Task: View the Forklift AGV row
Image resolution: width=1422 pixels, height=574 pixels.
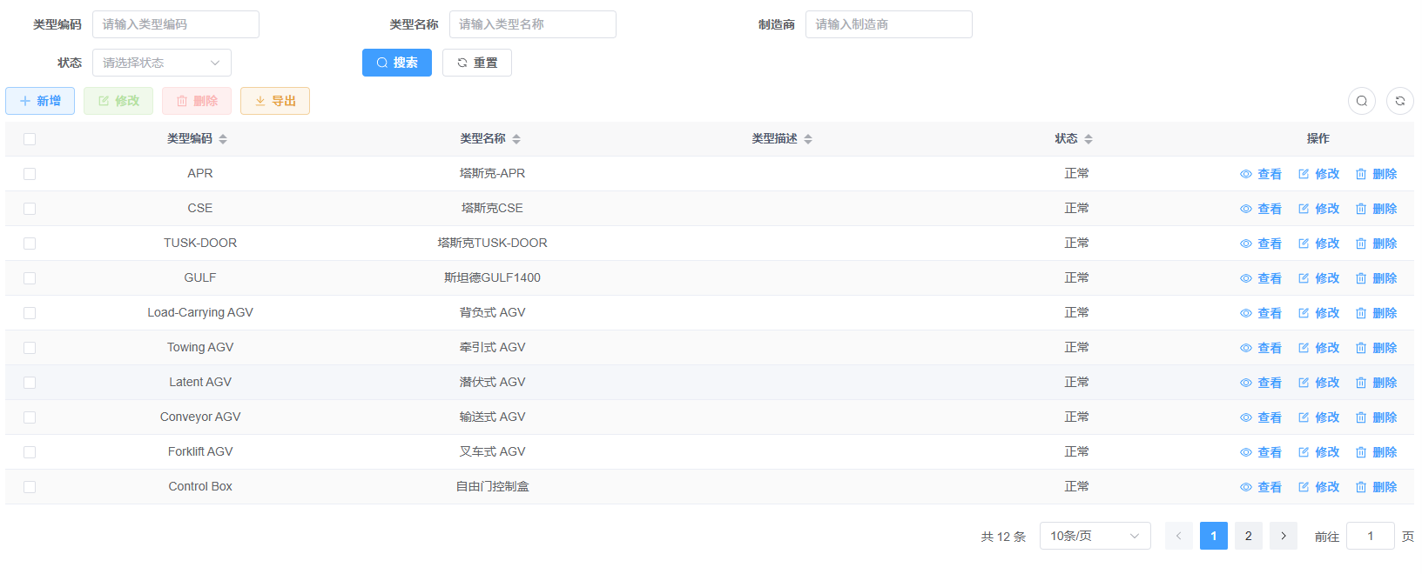Action: click(x=1261, y=452)
